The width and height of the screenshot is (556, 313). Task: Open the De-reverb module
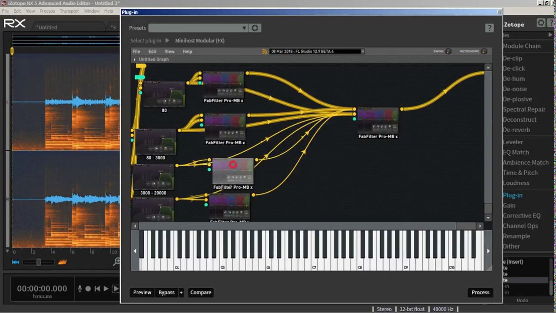click(516, 130)
